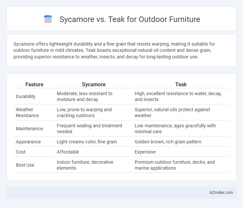Click 'Low, prone to warping and cracking outdoors' cell
This screenshot has width=243, height=208.
click(94, 113)
